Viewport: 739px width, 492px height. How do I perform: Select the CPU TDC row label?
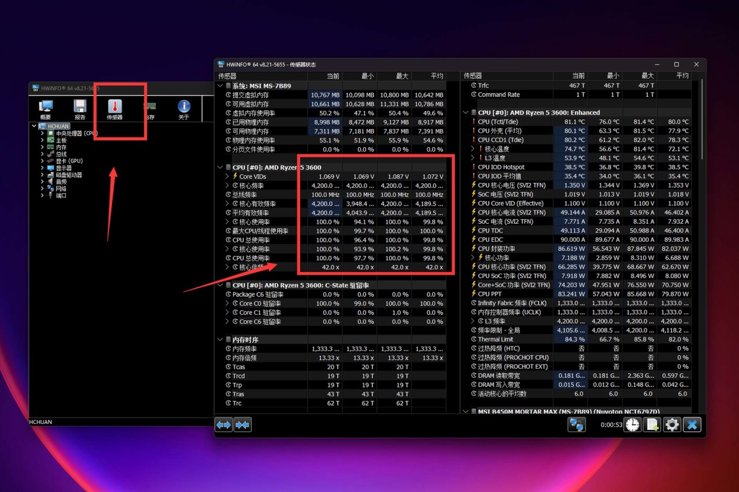click(491, 231)
